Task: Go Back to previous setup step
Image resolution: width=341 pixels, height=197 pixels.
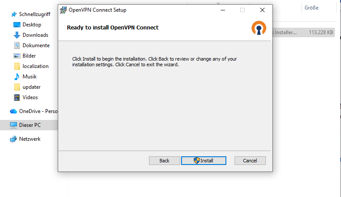Action: pyautogui.click(x=164, y=161)
